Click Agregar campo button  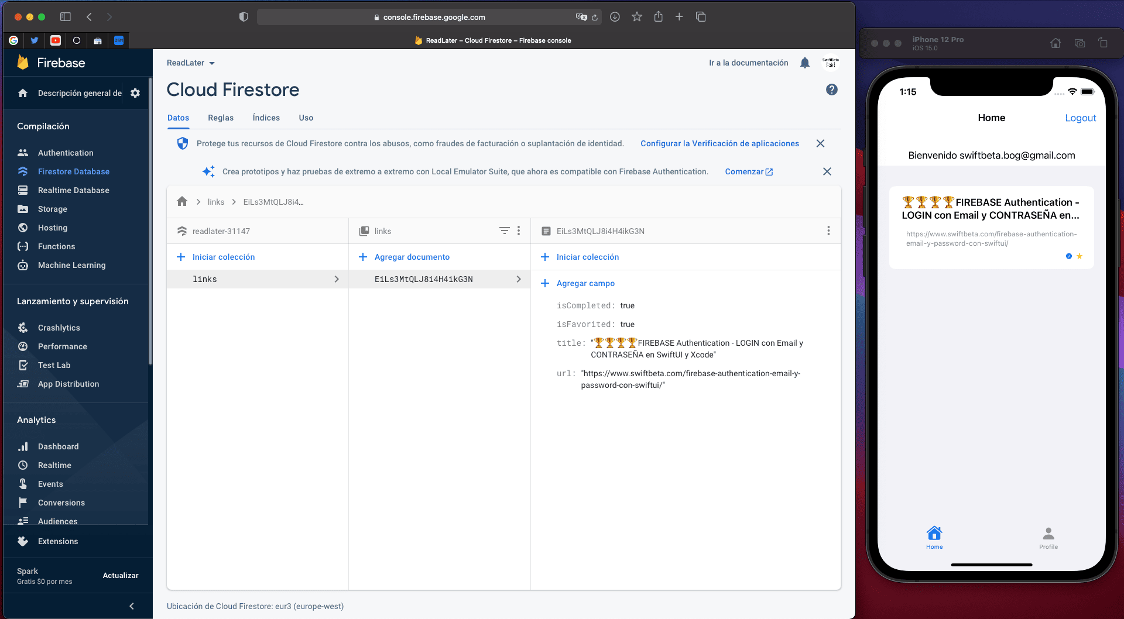[x=578, y=283]
